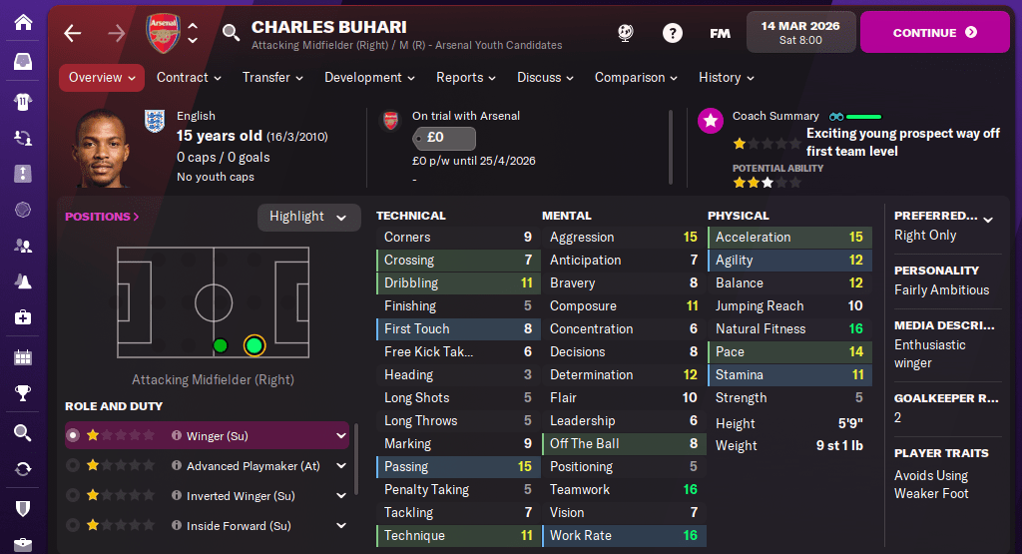Open the Positions link

tap(102, 217)
